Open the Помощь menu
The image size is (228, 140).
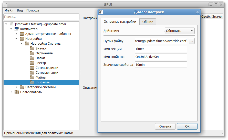click(33, 10)
